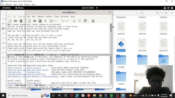The height and width of the screenshot is (98, 175).
Task: Click the (Non)Warranty link in front Emacs
Action: (33, 72)
